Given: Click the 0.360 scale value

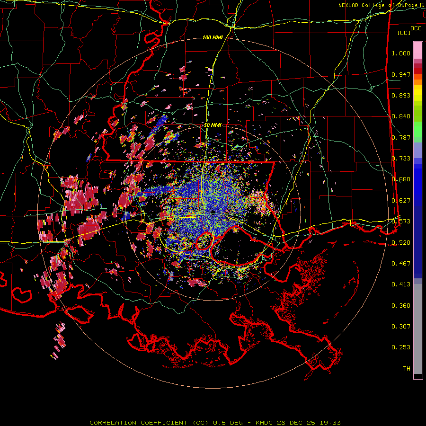Looking at the screenshot, I should pos(401,306).
